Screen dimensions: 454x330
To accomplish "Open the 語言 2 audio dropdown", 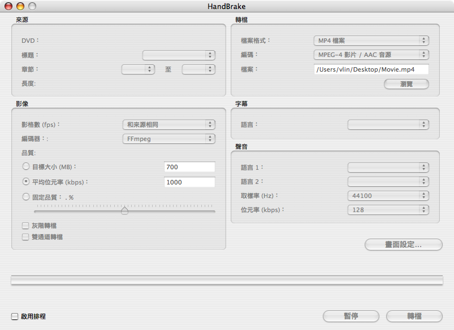I will (388, 182).
